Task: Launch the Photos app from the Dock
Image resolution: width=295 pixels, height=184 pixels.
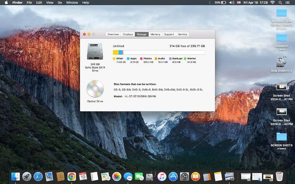Action: pyautogui.click(x=117, y=176)
